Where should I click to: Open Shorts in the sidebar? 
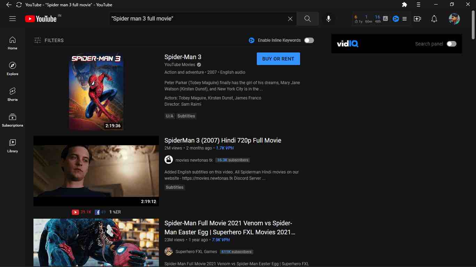[13, 95]
